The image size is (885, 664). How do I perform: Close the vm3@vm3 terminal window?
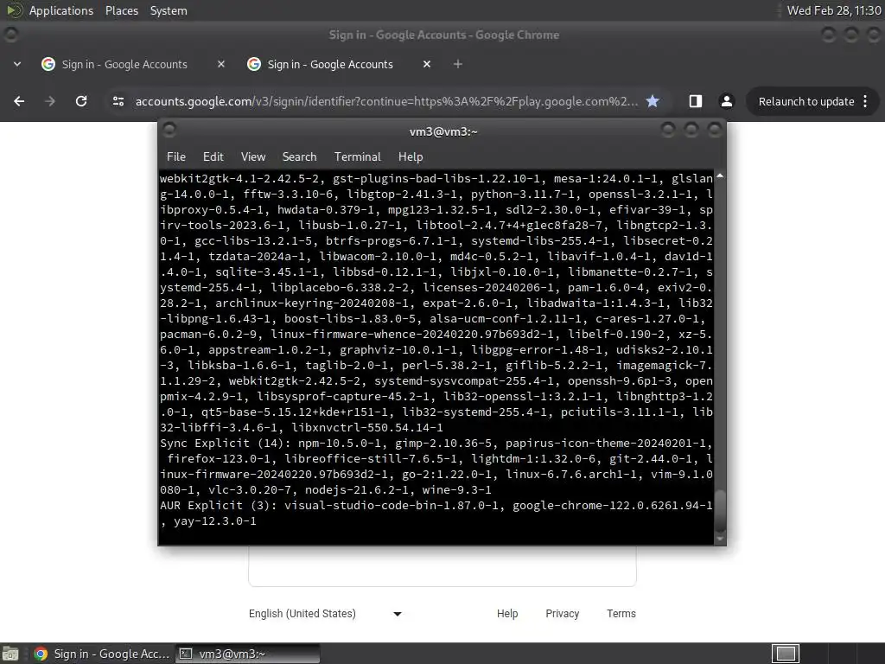pos(715,131)
